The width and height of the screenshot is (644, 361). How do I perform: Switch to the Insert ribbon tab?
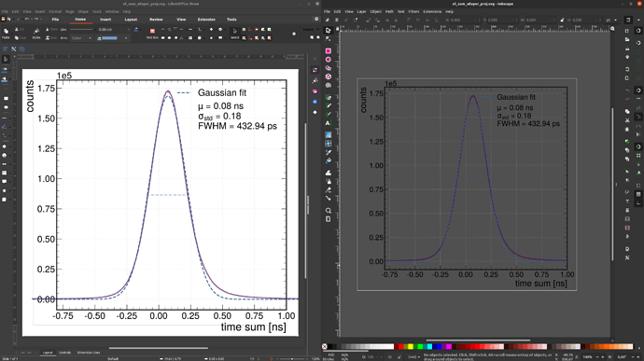tap(105, 20)
